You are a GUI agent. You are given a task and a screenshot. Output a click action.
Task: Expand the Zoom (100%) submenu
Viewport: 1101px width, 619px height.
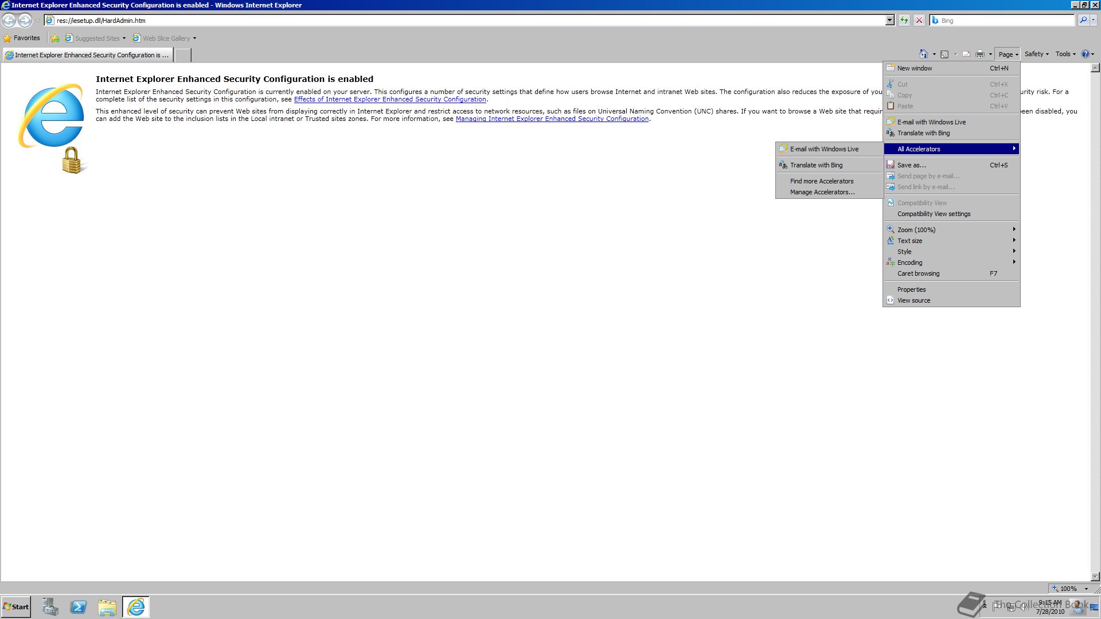point(952,230)
